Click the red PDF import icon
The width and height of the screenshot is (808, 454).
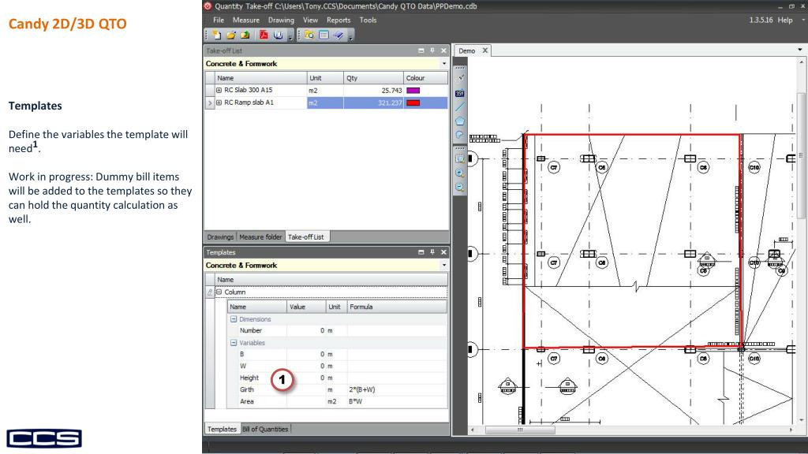262,35
